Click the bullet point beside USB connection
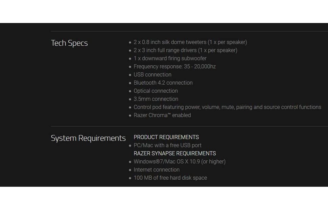Image resolution: width=328 pixels, height=203 pixels. pos(130,75)
